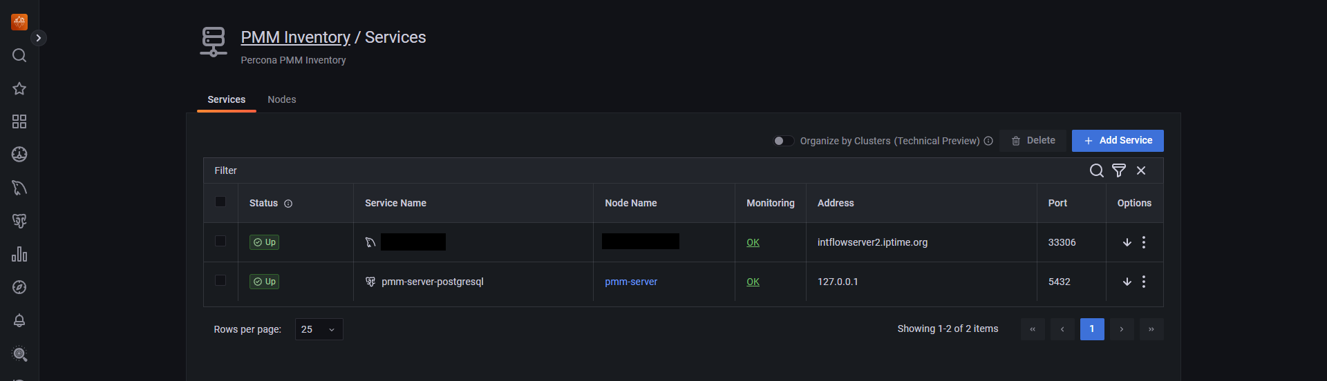1327x381 pixels.
Task: Open the Starred dashboards star icon
Action: click(x=19, y=88)
